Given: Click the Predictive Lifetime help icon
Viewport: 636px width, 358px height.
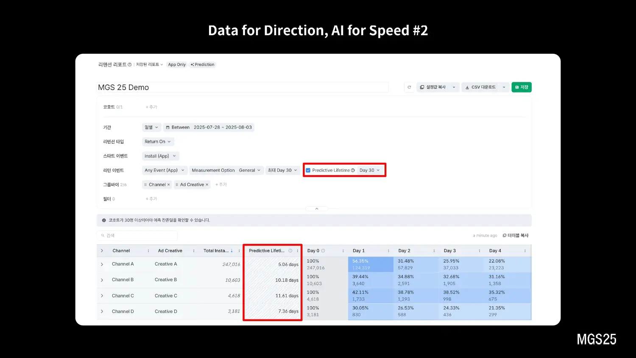Looking at the screenshot, I should (x=353, y=171).
